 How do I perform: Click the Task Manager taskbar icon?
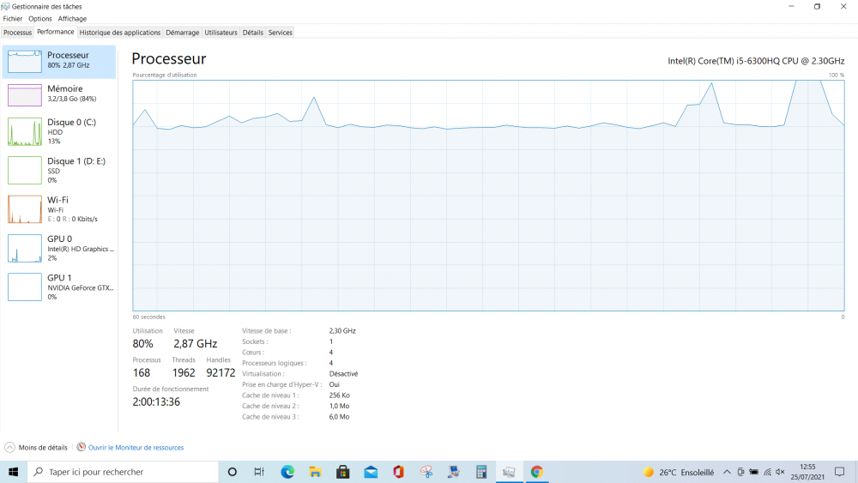click(x=509, y=472)
